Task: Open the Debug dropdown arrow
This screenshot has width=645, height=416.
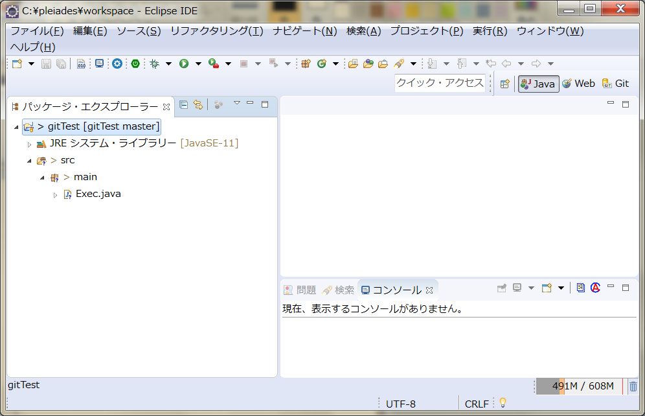Action: click(x=168, y=64)
